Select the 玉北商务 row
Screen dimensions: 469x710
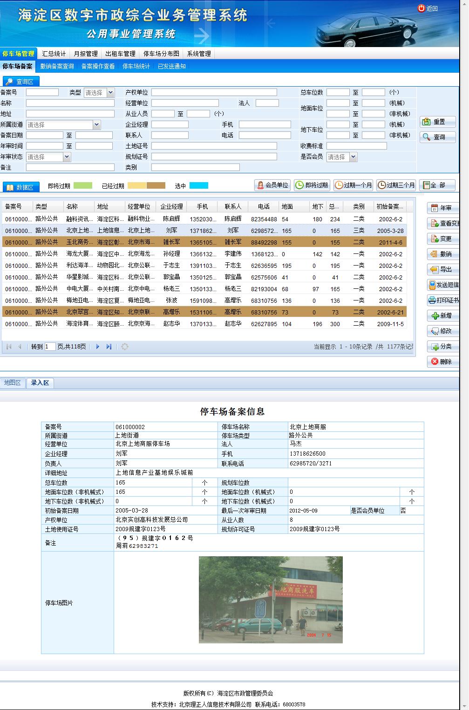tap(204, 242)
